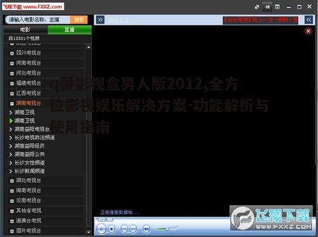Switch to the green 直播 tab

point(69,30)
